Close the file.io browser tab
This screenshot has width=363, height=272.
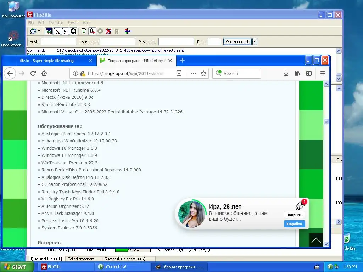point(90,61)
